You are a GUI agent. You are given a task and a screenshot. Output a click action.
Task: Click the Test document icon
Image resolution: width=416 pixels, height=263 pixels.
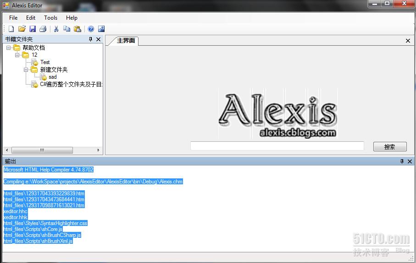point(34,63)
